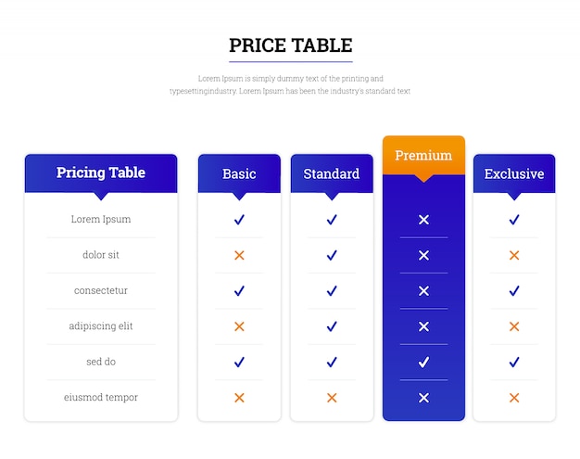
Task: Click Premium column Lorem Ipsum white cross
Action: tap(424, 220)
